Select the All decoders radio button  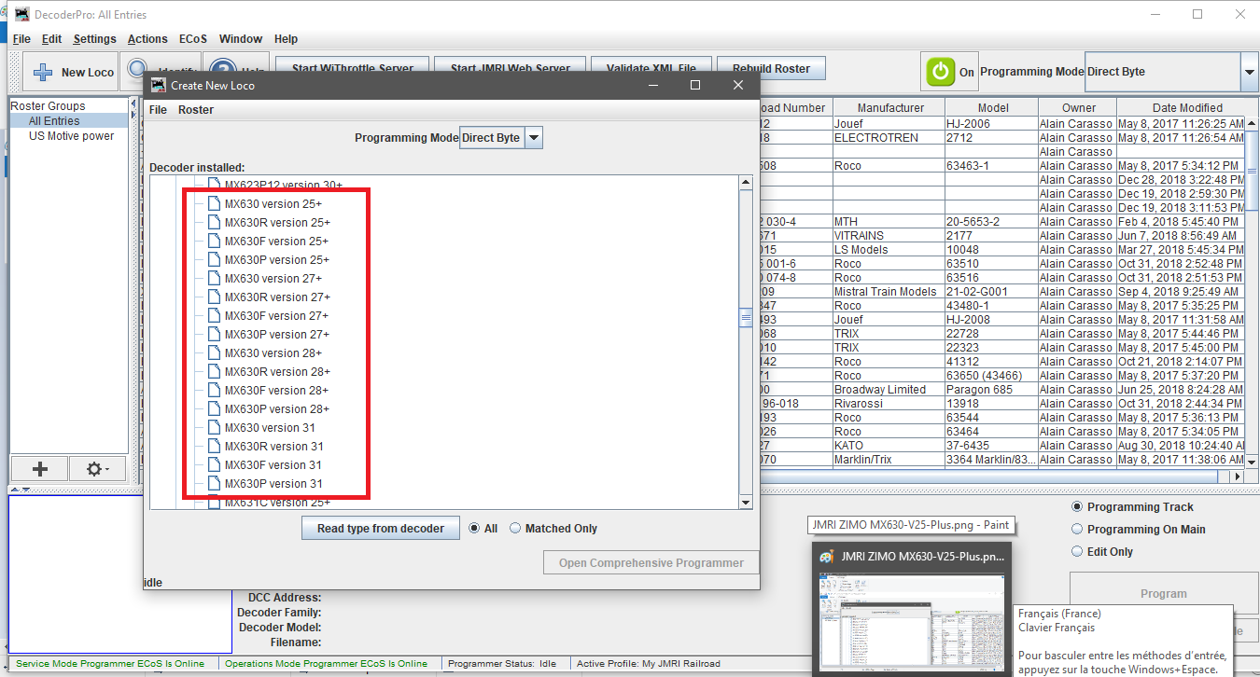pyautogui.click(x=475, y=529)
